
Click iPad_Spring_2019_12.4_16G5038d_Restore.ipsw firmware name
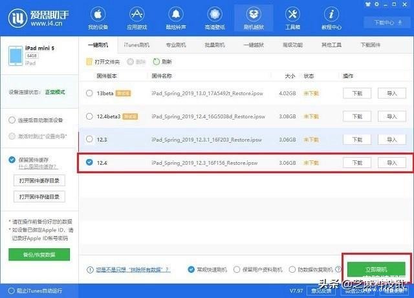tap(208, 116)
